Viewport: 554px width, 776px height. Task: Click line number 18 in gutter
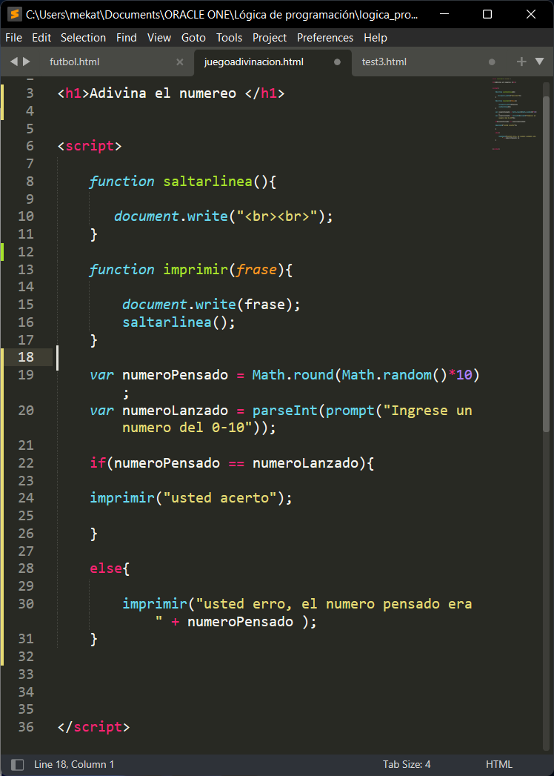[26, 357]
